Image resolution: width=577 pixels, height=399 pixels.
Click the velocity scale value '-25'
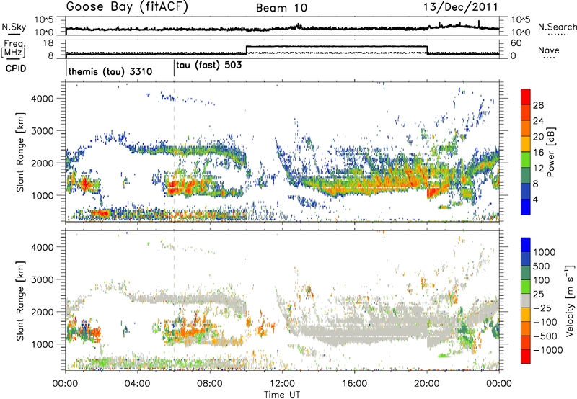pyautogui.click(x=542, y=308)
